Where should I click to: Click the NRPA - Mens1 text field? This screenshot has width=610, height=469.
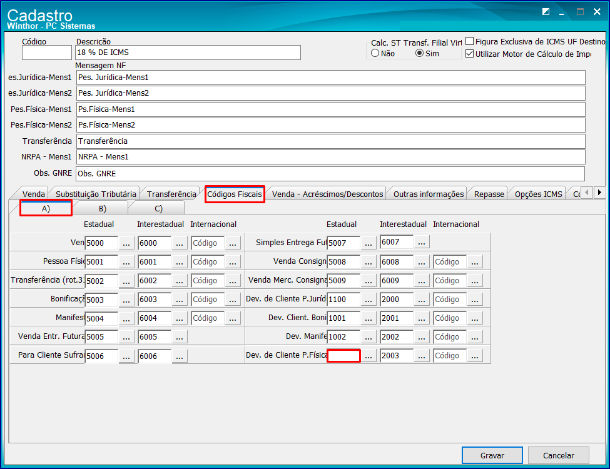point(331,157)
